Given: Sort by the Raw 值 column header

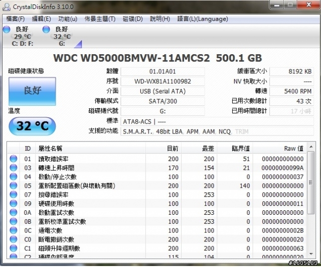Looking at the screenshot, I should click(280, 149).
